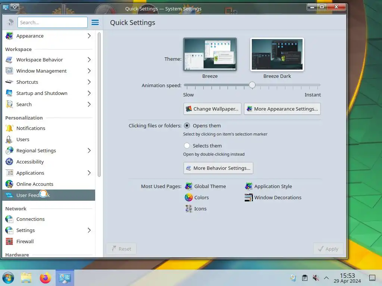Viewport: 382px width, 286px height.
Task: Click the muted volume tray icon
Action: (316, 278)
